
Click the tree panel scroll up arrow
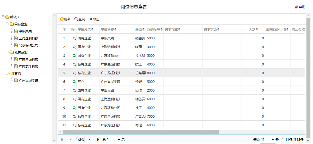coord(54,15)
